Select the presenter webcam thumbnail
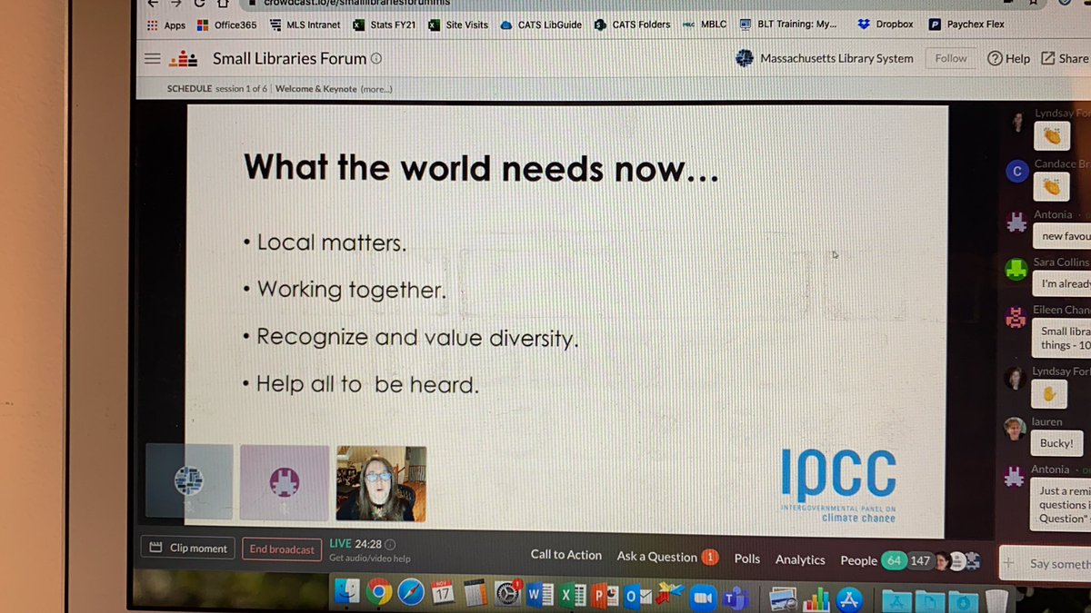 [x=381, y=483]
